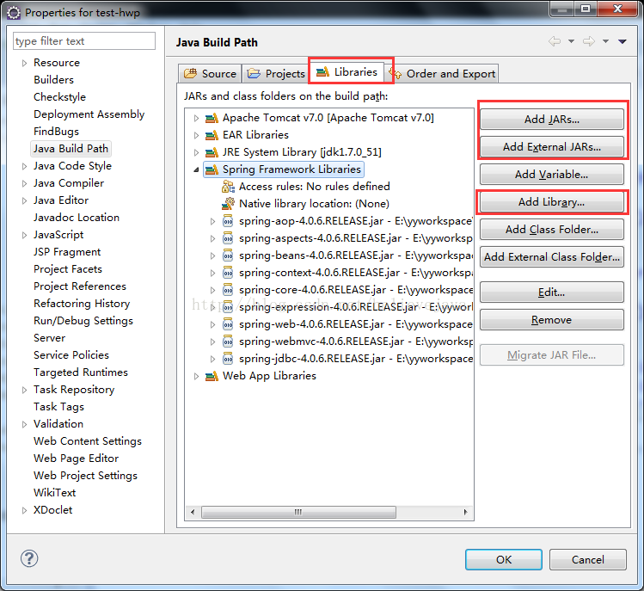Click the Native library location icon
This screenshot has width=644, height=591.
pyautogui.click(x=228, y=203)
